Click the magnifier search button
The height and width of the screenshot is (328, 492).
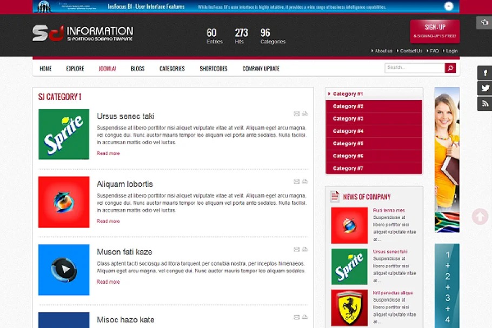pos(450,68)
